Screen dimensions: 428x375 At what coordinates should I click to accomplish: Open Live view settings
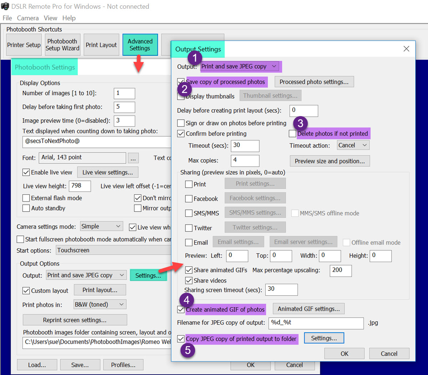108,172
